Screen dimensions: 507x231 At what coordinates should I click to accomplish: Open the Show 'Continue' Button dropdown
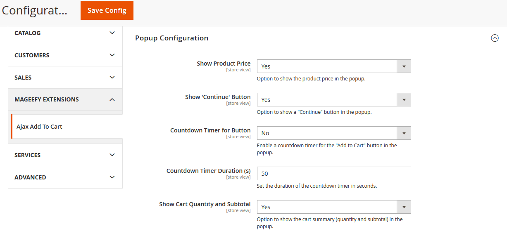pos(333,100)
